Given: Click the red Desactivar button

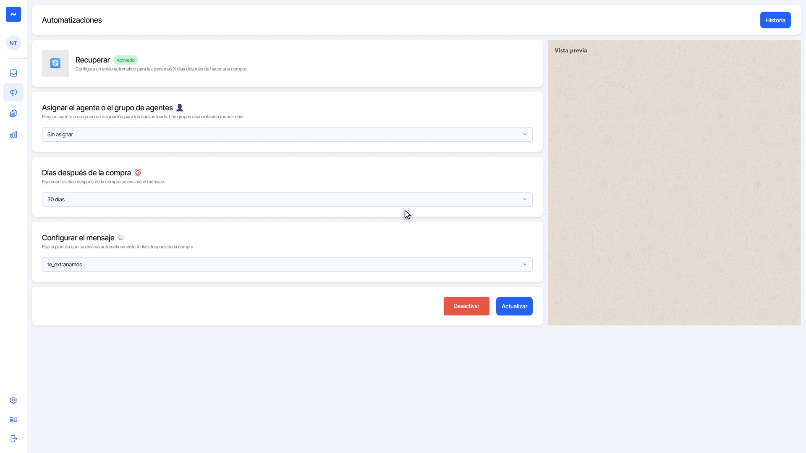Looking at the screenshot, I should [466, 306].
